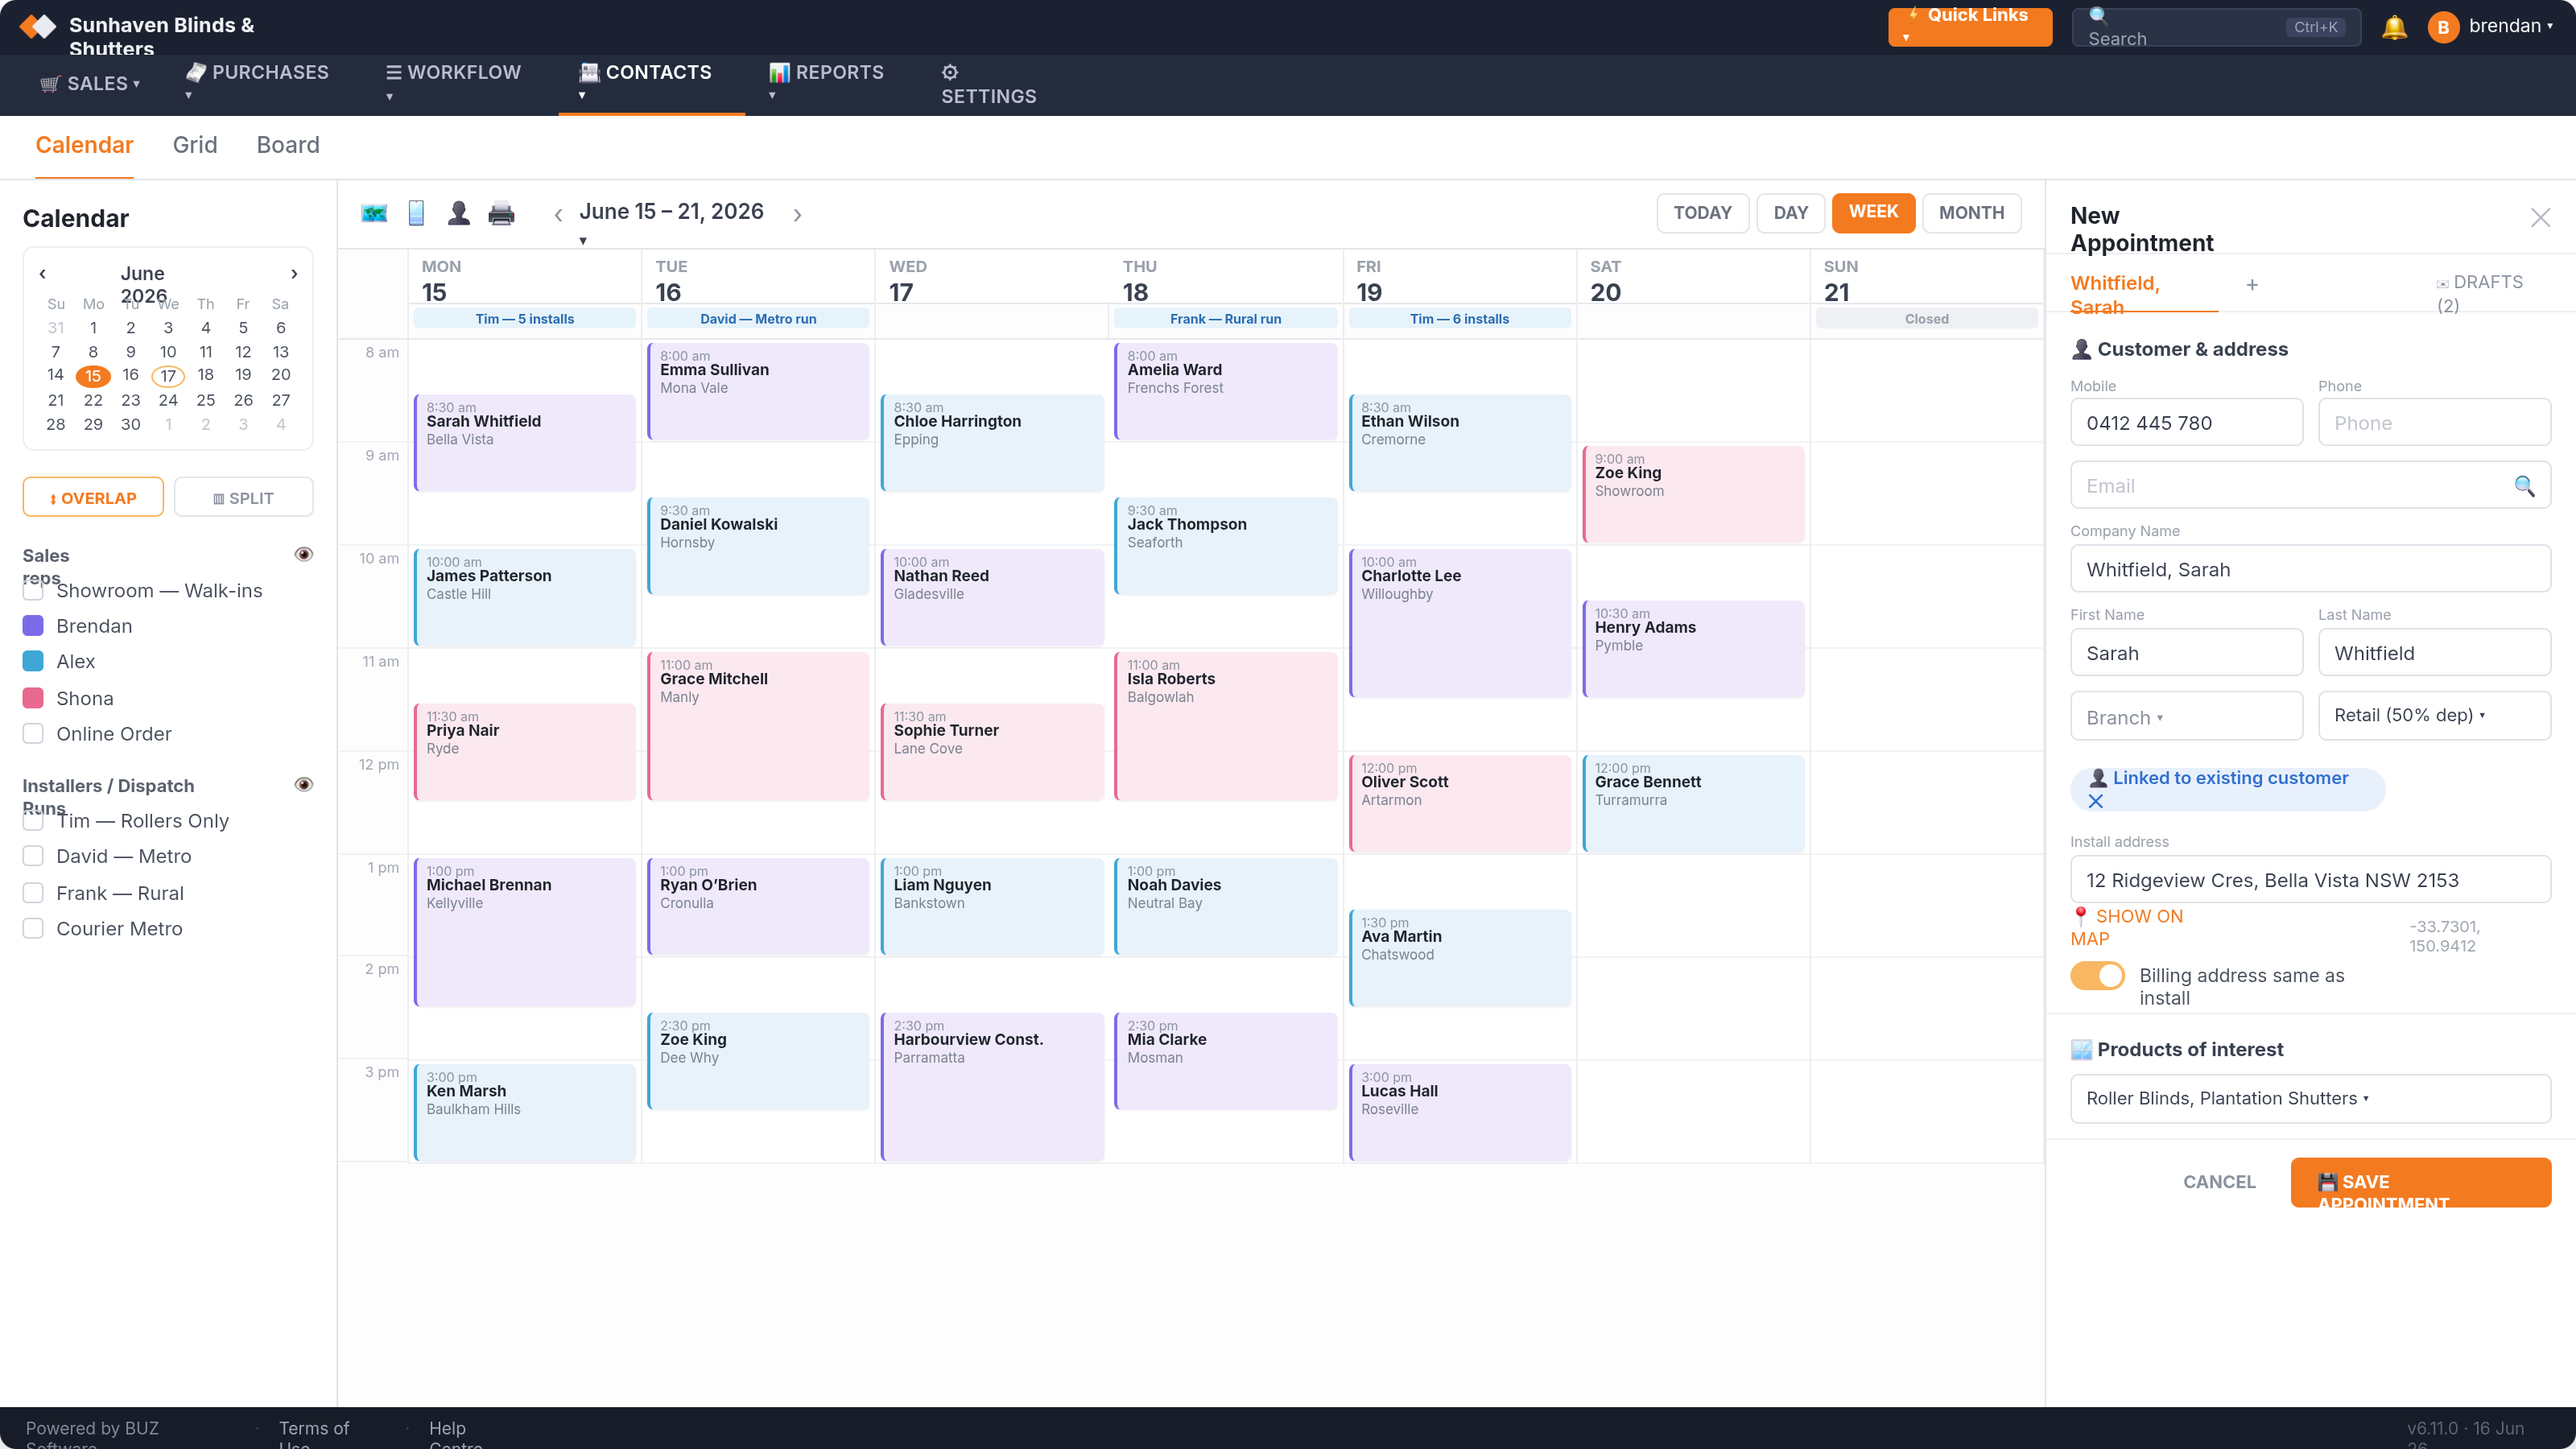Click the brendan user avatar
2576x1449 pixels.
2443,27
